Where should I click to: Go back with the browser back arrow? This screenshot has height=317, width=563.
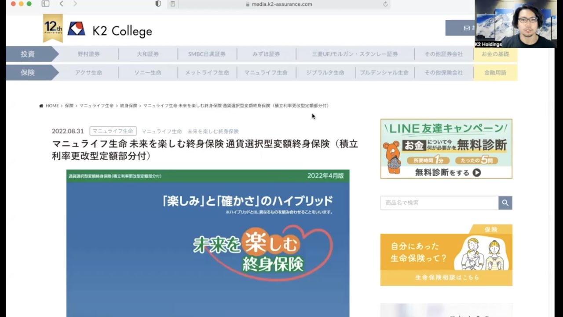(x=61, y=4)
